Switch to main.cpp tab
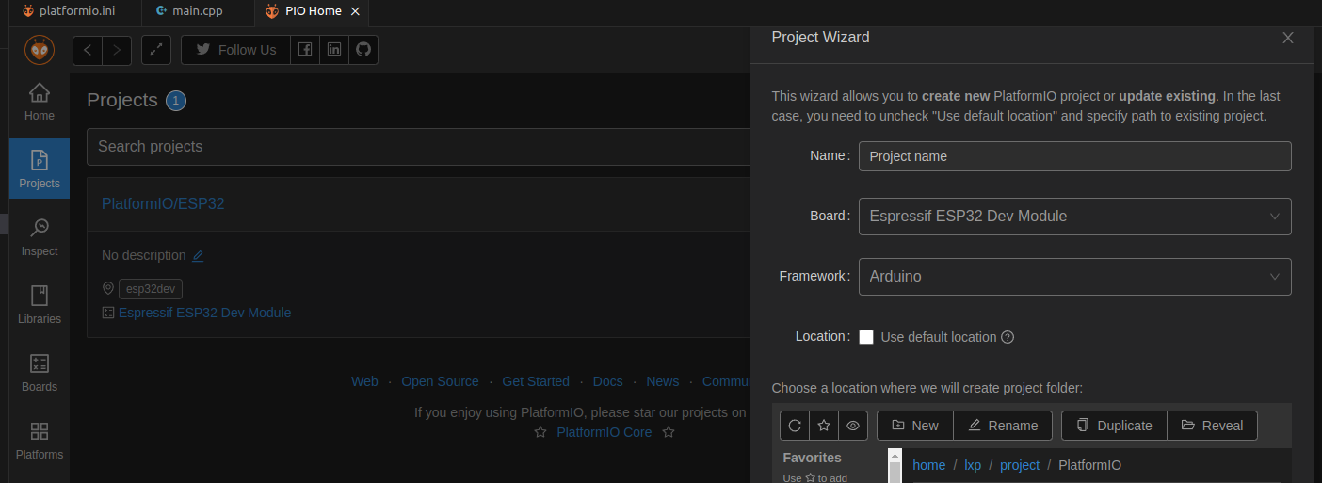 [196, 11]
